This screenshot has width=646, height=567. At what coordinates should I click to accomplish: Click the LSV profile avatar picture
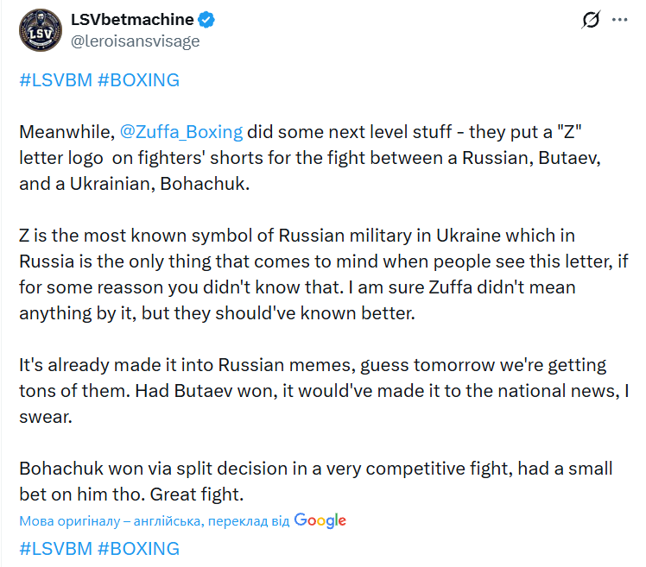pos(38,29)
